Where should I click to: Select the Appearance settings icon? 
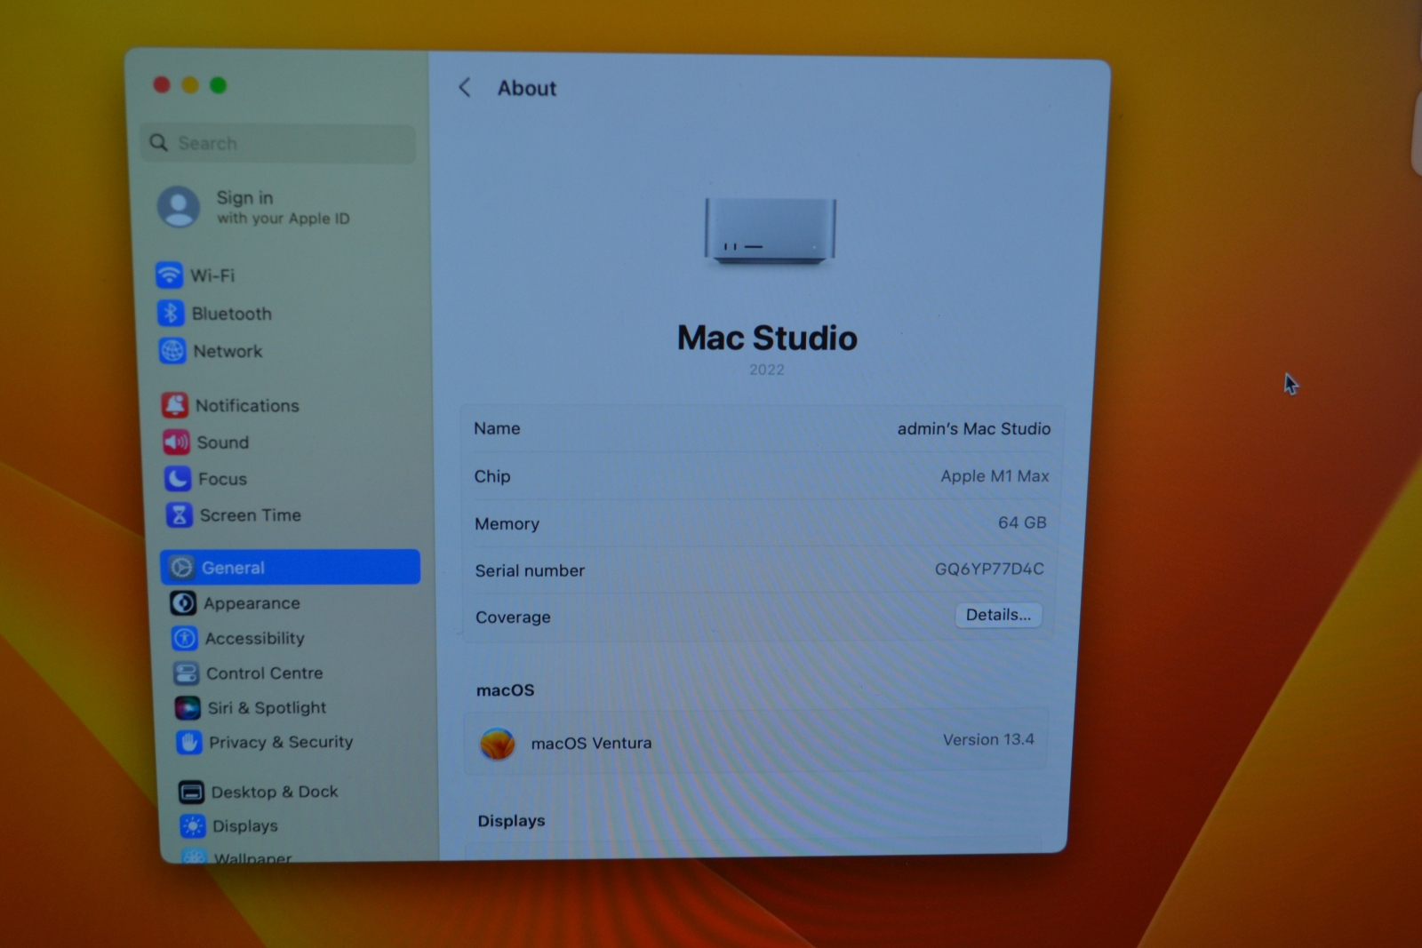(x=183, y=602)
